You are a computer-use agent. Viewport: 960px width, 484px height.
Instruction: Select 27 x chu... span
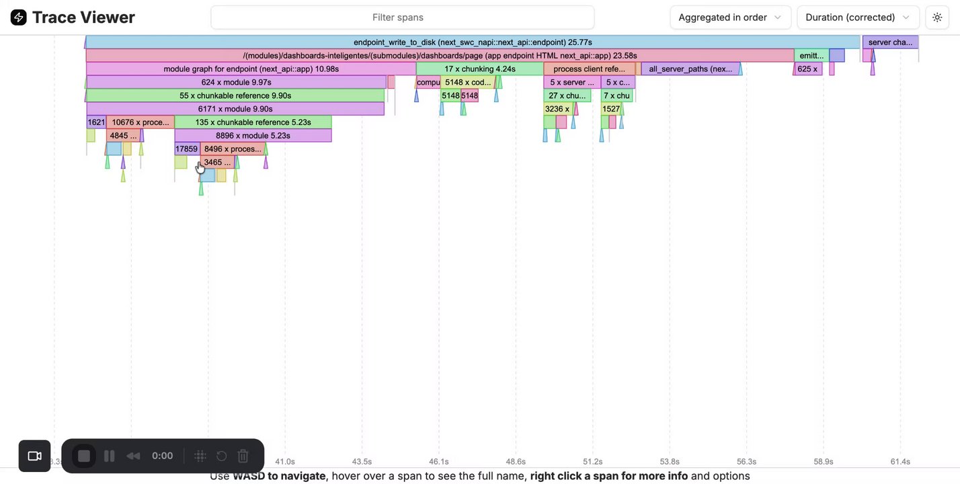tap(567, 95)
